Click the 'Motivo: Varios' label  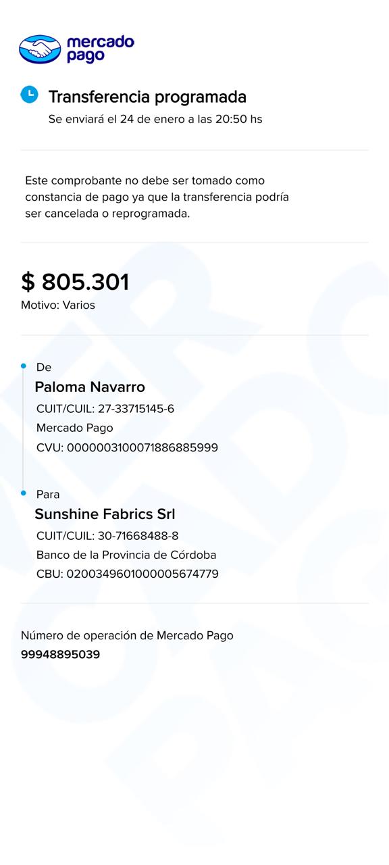pyautogui.click(x=58, y=305)
